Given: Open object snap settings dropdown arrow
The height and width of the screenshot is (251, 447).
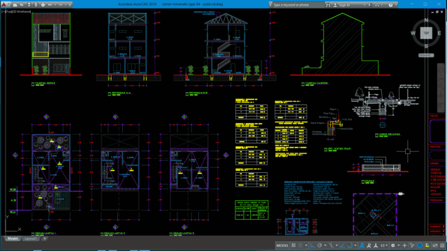Looking at the screenshot, I should coord(356,245).
